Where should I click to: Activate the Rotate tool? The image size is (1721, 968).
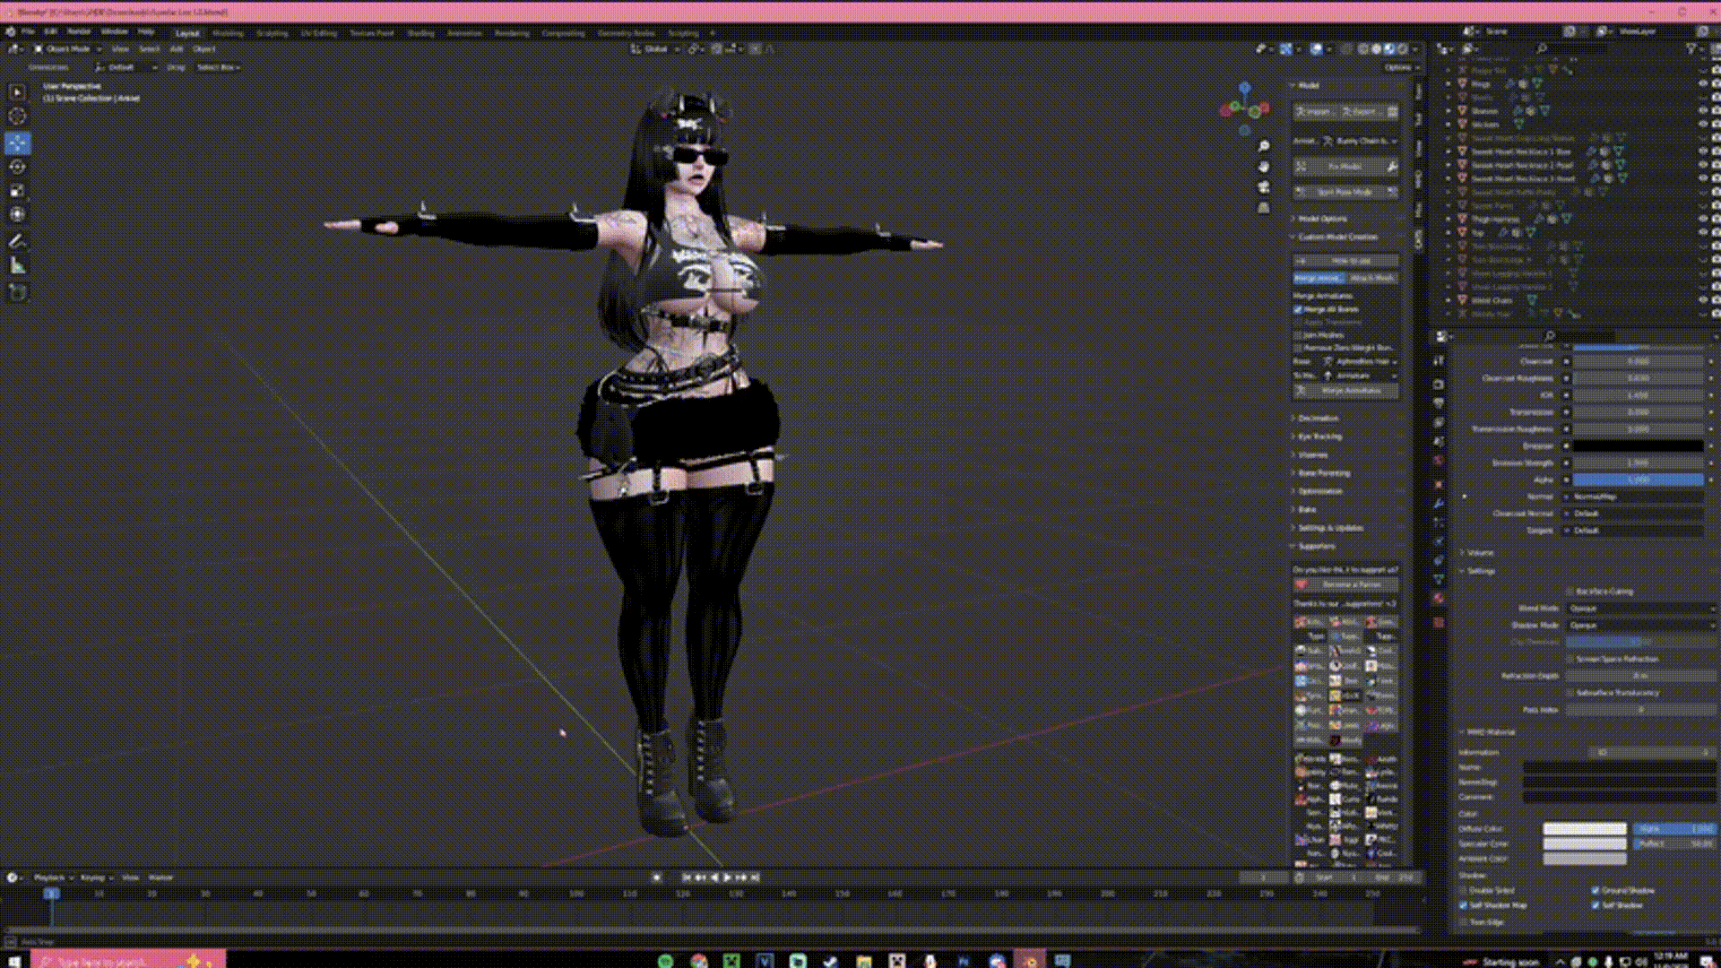click(x=17, y=167)
